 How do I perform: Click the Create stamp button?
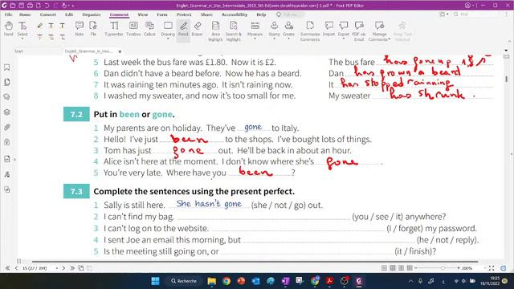pos(288,29)
